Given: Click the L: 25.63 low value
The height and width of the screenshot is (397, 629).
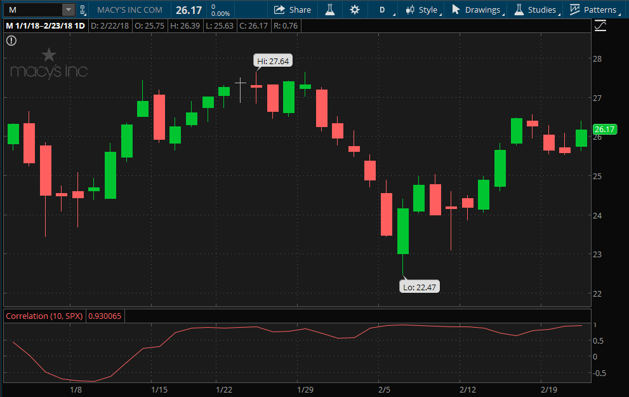Looking at the screenshot, I should tap(219, 25).
